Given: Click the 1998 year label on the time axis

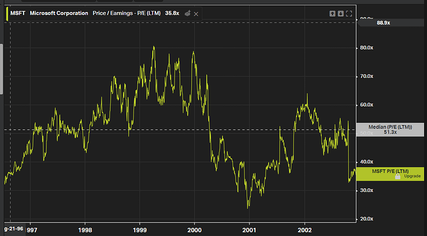Looking at the screenshot, I should click(x=85, y=230).
